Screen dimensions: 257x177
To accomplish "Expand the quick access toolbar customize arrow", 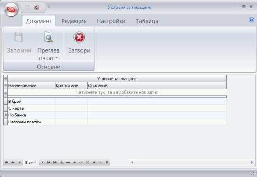I will coord(49,7).
